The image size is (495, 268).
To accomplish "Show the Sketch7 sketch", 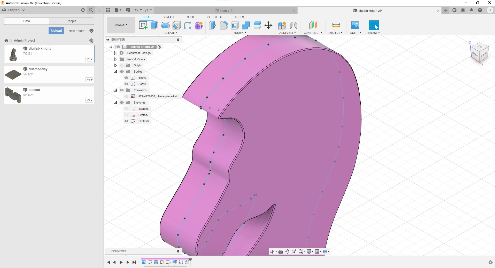I will pos(126,115).
